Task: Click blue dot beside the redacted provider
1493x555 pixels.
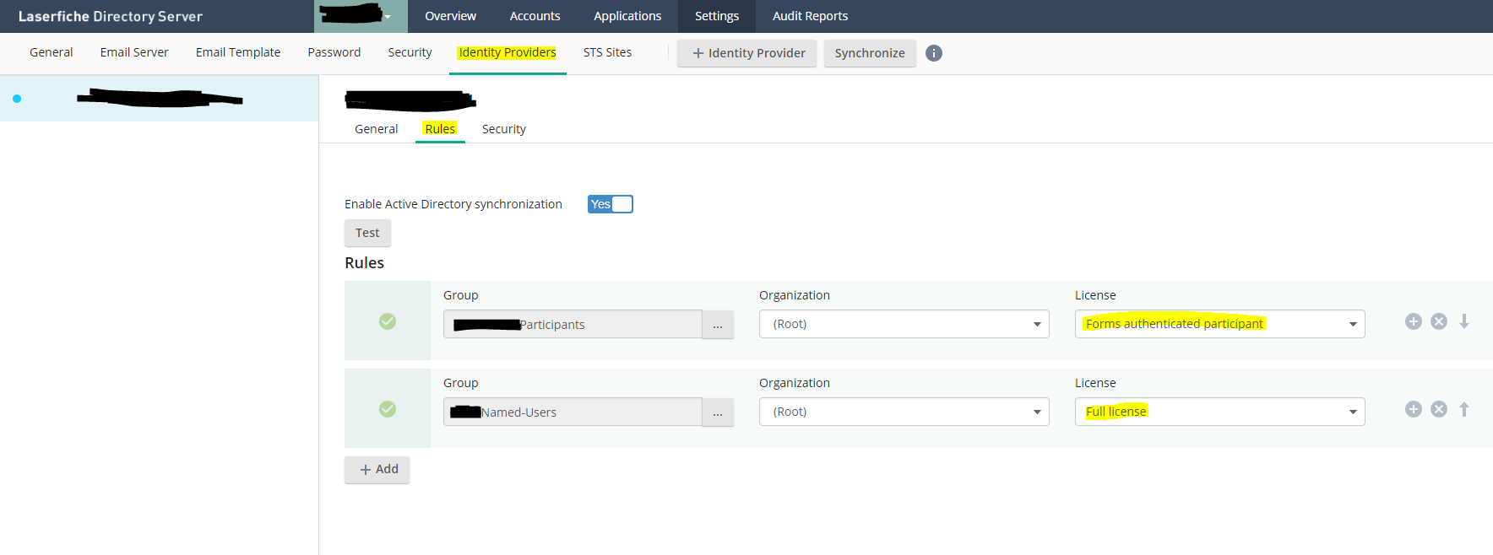Action: pos(17,99)
